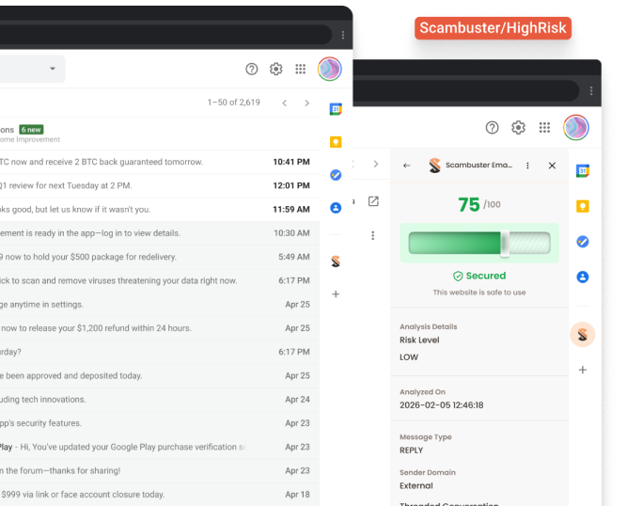Open Google Calendar in the left Gmail window sidebar
The width and height of the screenshot is (627, 506).
(x=336, y=109)
